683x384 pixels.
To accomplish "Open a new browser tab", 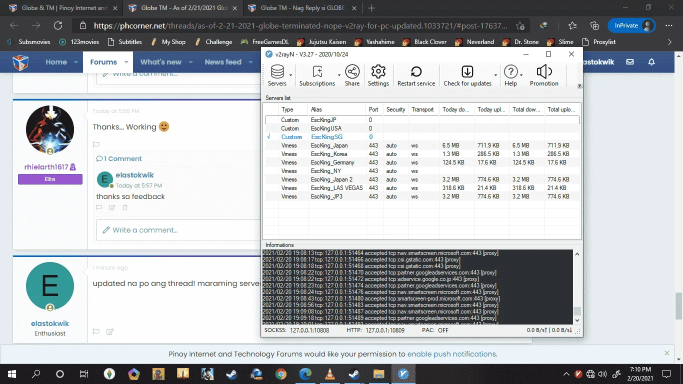I will (x=371, y=8).
